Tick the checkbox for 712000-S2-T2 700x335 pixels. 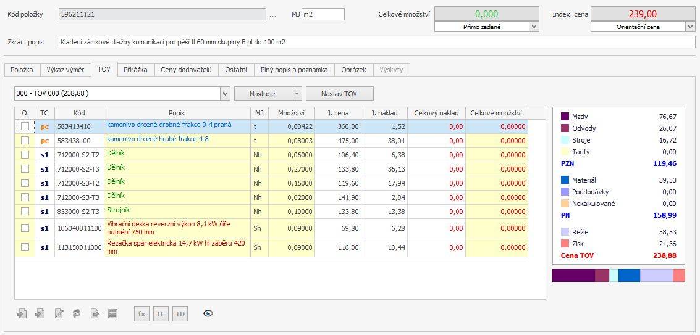pos(25,154)
